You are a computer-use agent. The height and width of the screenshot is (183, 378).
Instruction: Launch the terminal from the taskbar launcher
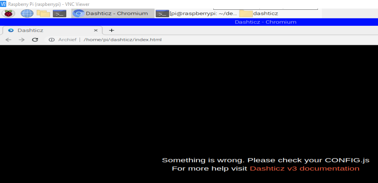(x=60, y=14)
